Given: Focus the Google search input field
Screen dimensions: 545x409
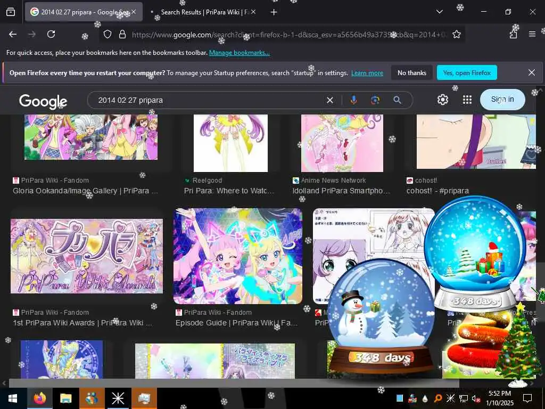Looking at the screenshot, I should tap(209, 100).
